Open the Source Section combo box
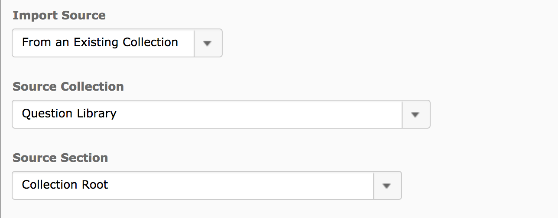The width and height of the screenshot is (558, 218). (x=207, y=186)
